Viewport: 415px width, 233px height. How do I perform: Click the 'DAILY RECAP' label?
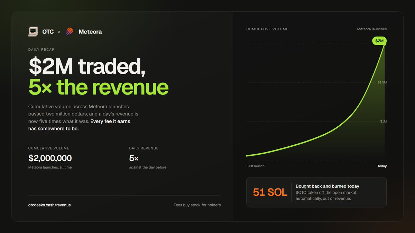click(41, 50)
